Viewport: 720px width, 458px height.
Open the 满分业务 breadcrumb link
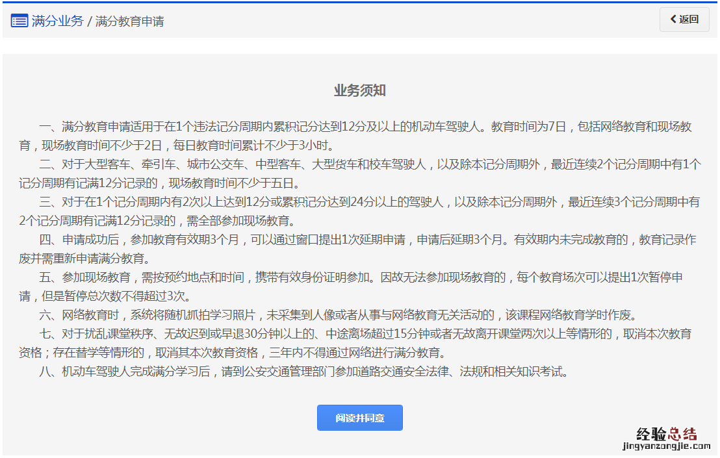[x=57, y=21]
